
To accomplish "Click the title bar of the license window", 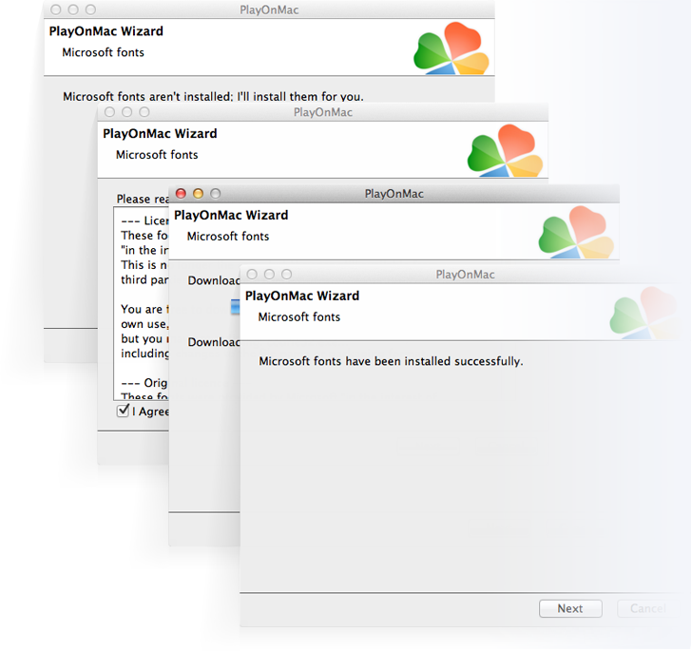I will (323, 112).
